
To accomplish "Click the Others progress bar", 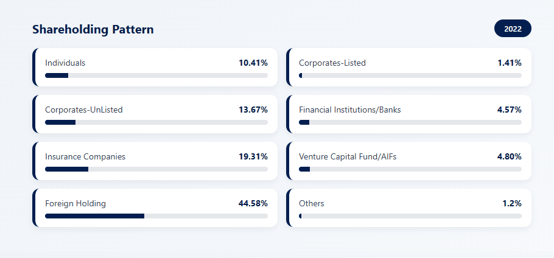I will [410, 216].
